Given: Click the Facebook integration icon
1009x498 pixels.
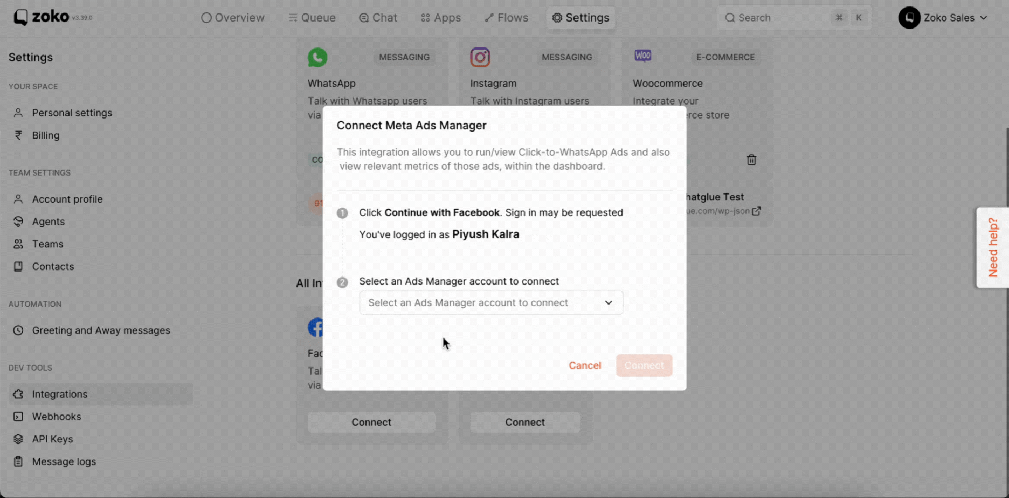Looking at the screenshot, I should (315, 328).
